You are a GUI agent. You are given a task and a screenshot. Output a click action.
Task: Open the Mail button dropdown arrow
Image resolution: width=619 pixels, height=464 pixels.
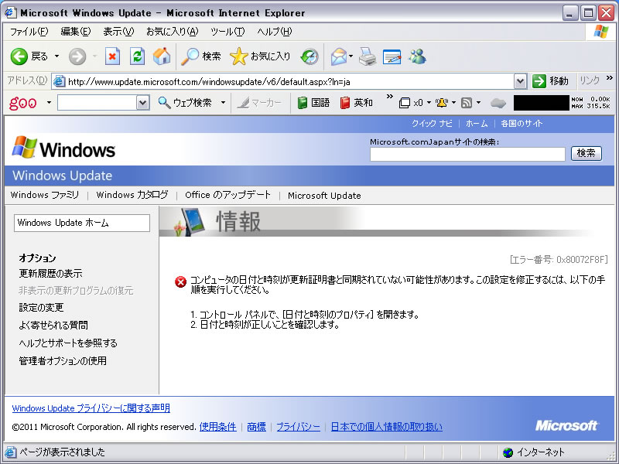(351, 56)
